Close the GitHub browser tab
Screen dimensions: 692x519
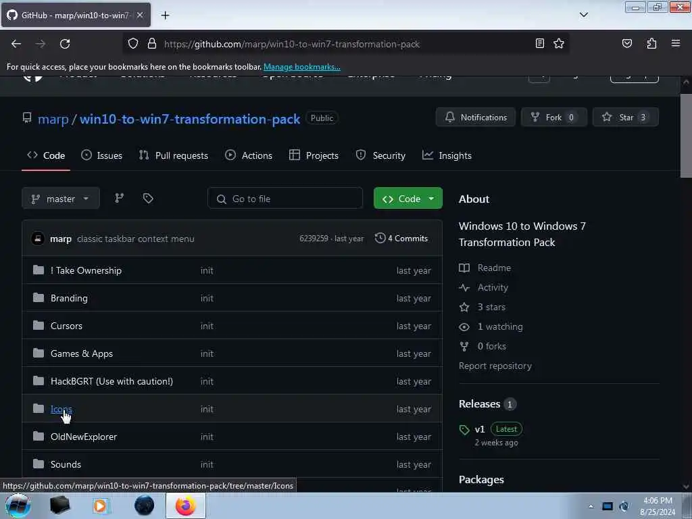click(140, 15)
